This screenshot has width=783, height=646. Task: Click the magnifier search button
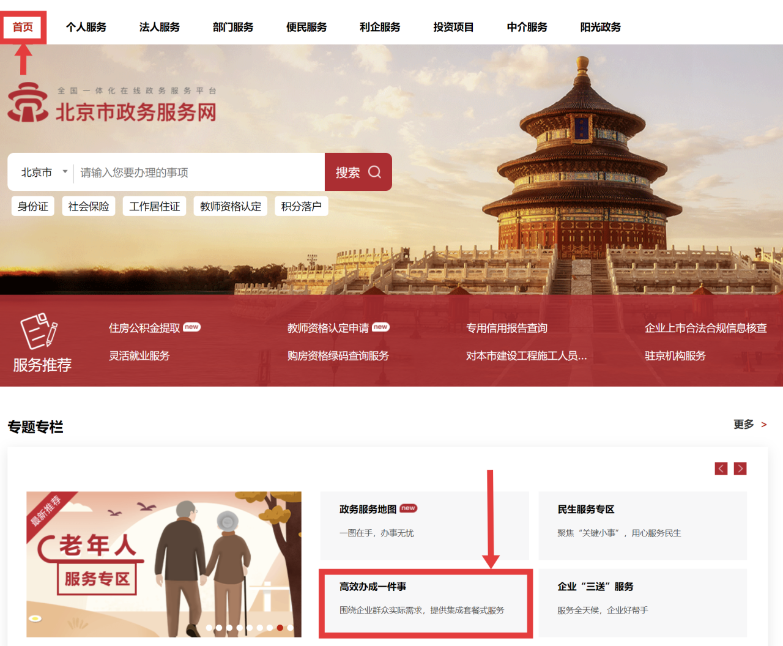pyautogui.click(x=358, y=173)
